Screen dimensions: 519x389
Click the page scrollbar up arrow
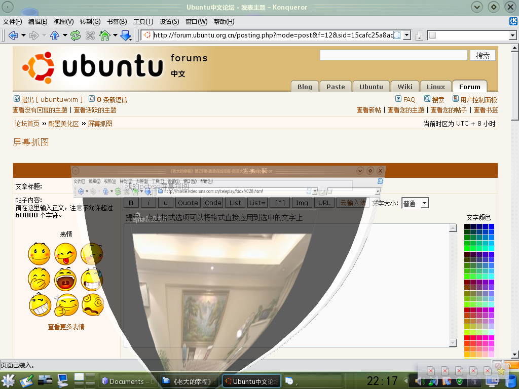[x=514, y=48]
